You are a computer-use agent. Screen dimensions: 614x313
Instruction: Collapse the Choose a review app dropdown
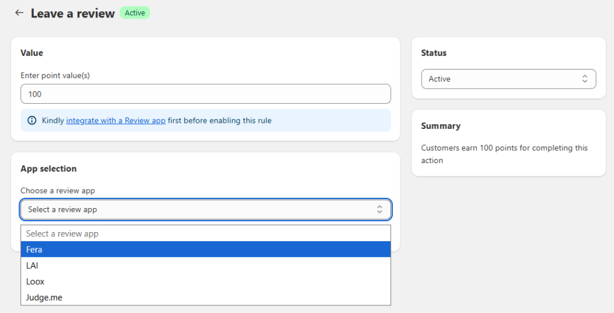coord(205,209)
